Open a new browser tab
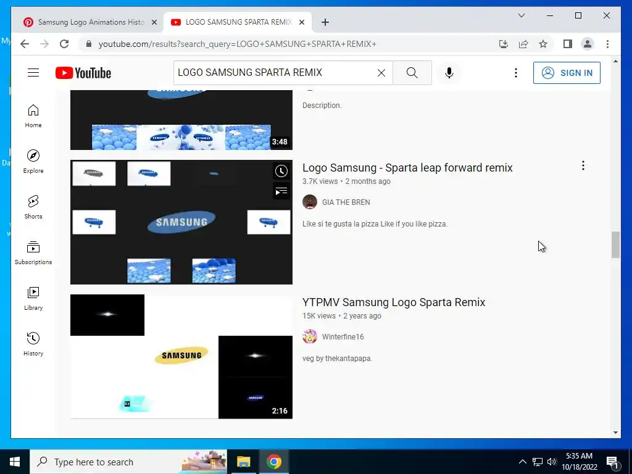 click(x=325, y=22)
